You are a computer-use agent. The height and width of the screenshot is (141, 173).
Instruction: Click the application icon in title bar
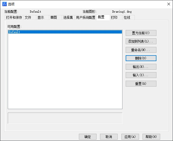point(5,4)
